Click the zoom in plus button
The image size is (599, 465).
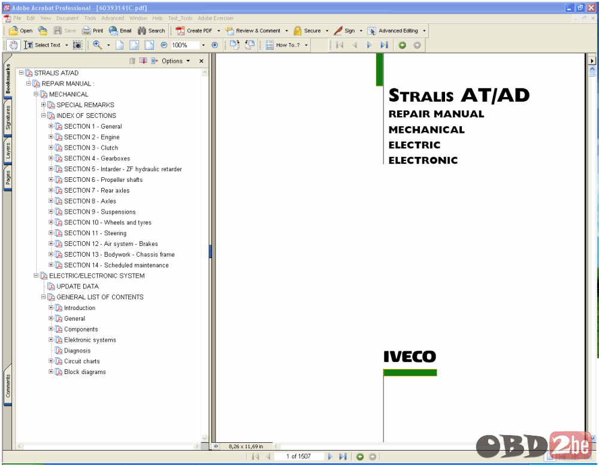214,45
